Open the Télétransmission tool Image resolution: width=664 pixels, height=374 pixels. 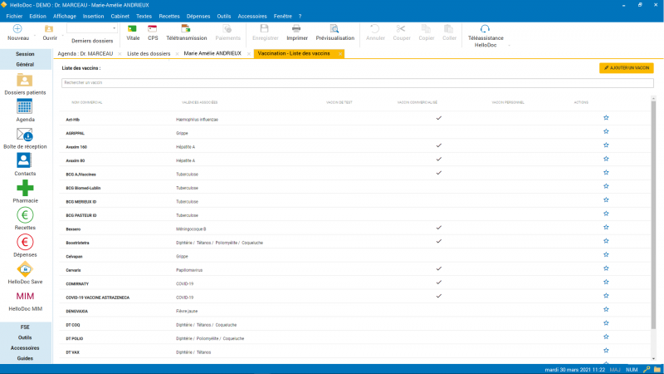coord(187,29)
